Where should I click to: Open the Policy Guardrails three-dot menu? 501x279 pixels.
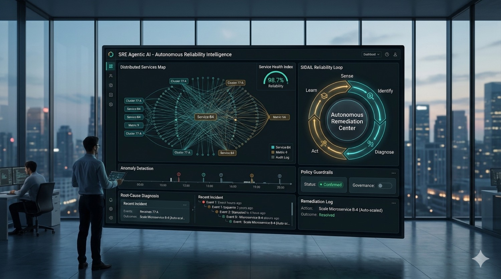pos(393,173)
